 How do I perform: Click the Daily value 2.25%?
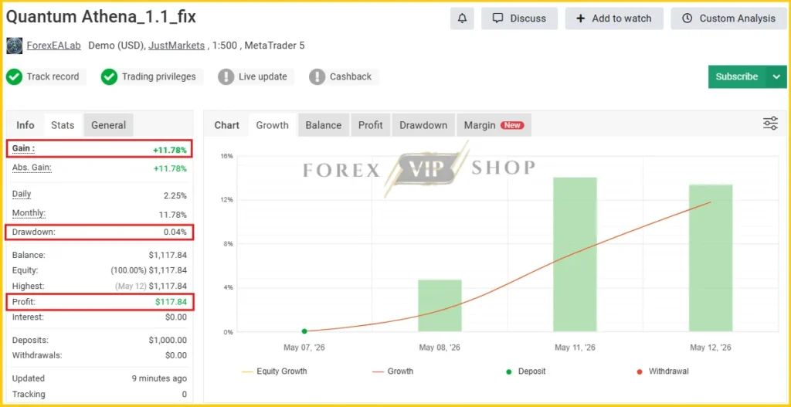175,195
